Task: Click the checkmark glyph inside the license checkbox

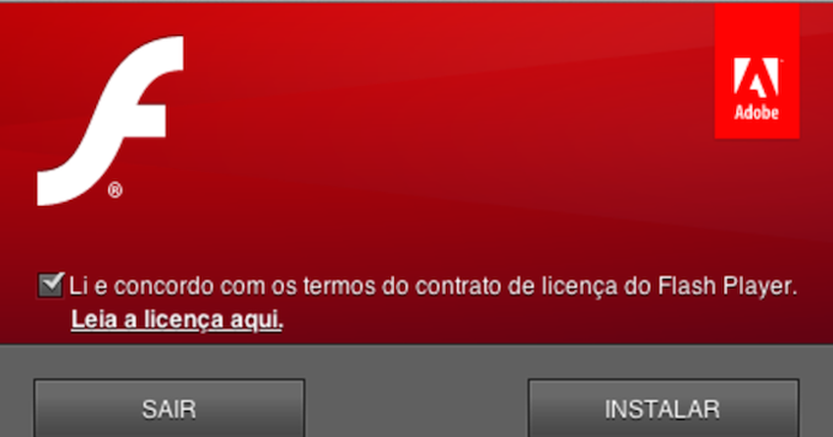Action: tap(52, 283)
